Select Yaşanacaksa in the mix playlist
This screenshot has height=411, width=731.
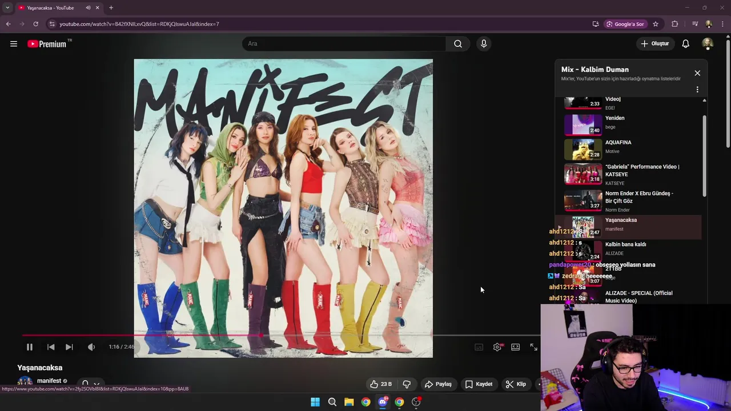click(628, 226)
